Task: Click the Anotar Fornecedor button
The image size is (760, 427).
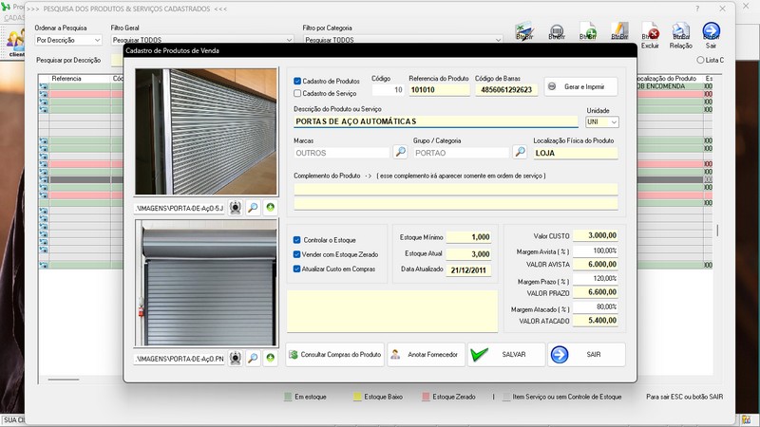Action: point(426,354)
